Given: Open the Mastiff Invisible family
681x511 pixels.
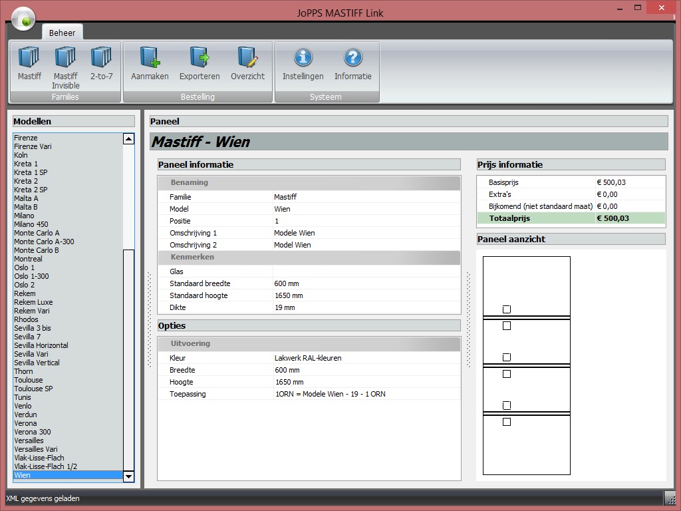Looking at the screenshot, I should (66, 68).
